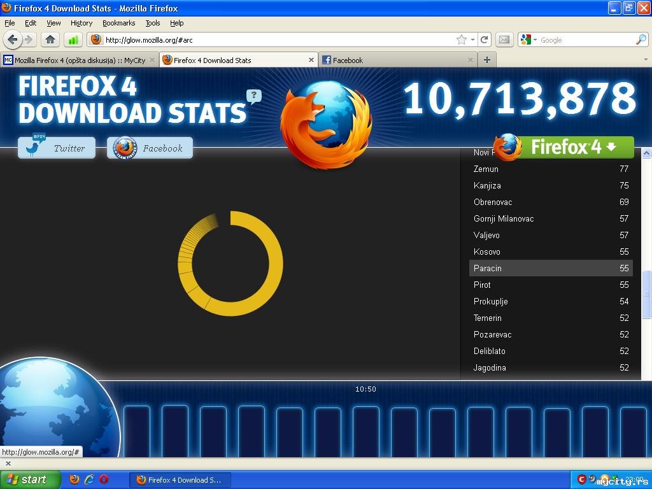The image size is (652, 489).
Task: Close the add-on bar with the X icon
Action: (x=8, y=464)
